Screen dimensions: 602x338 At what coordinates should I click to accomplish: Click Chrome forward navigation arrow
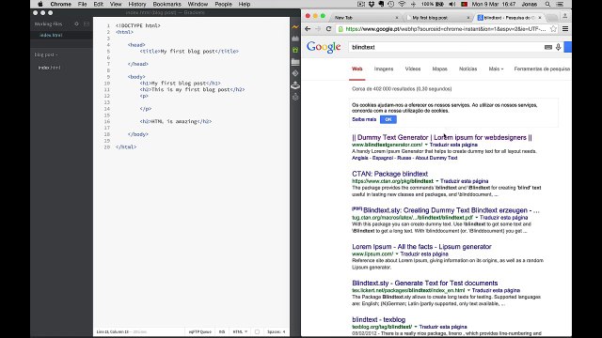318,29
